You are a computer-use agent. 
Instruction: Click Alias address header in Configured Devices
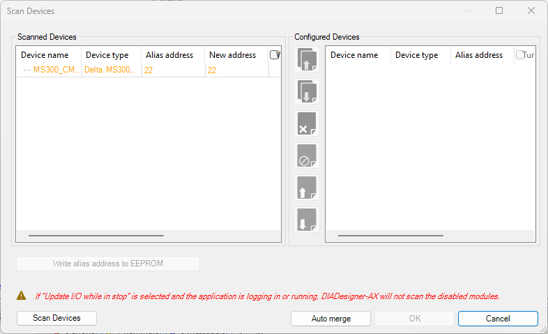[x=478, y=55]
